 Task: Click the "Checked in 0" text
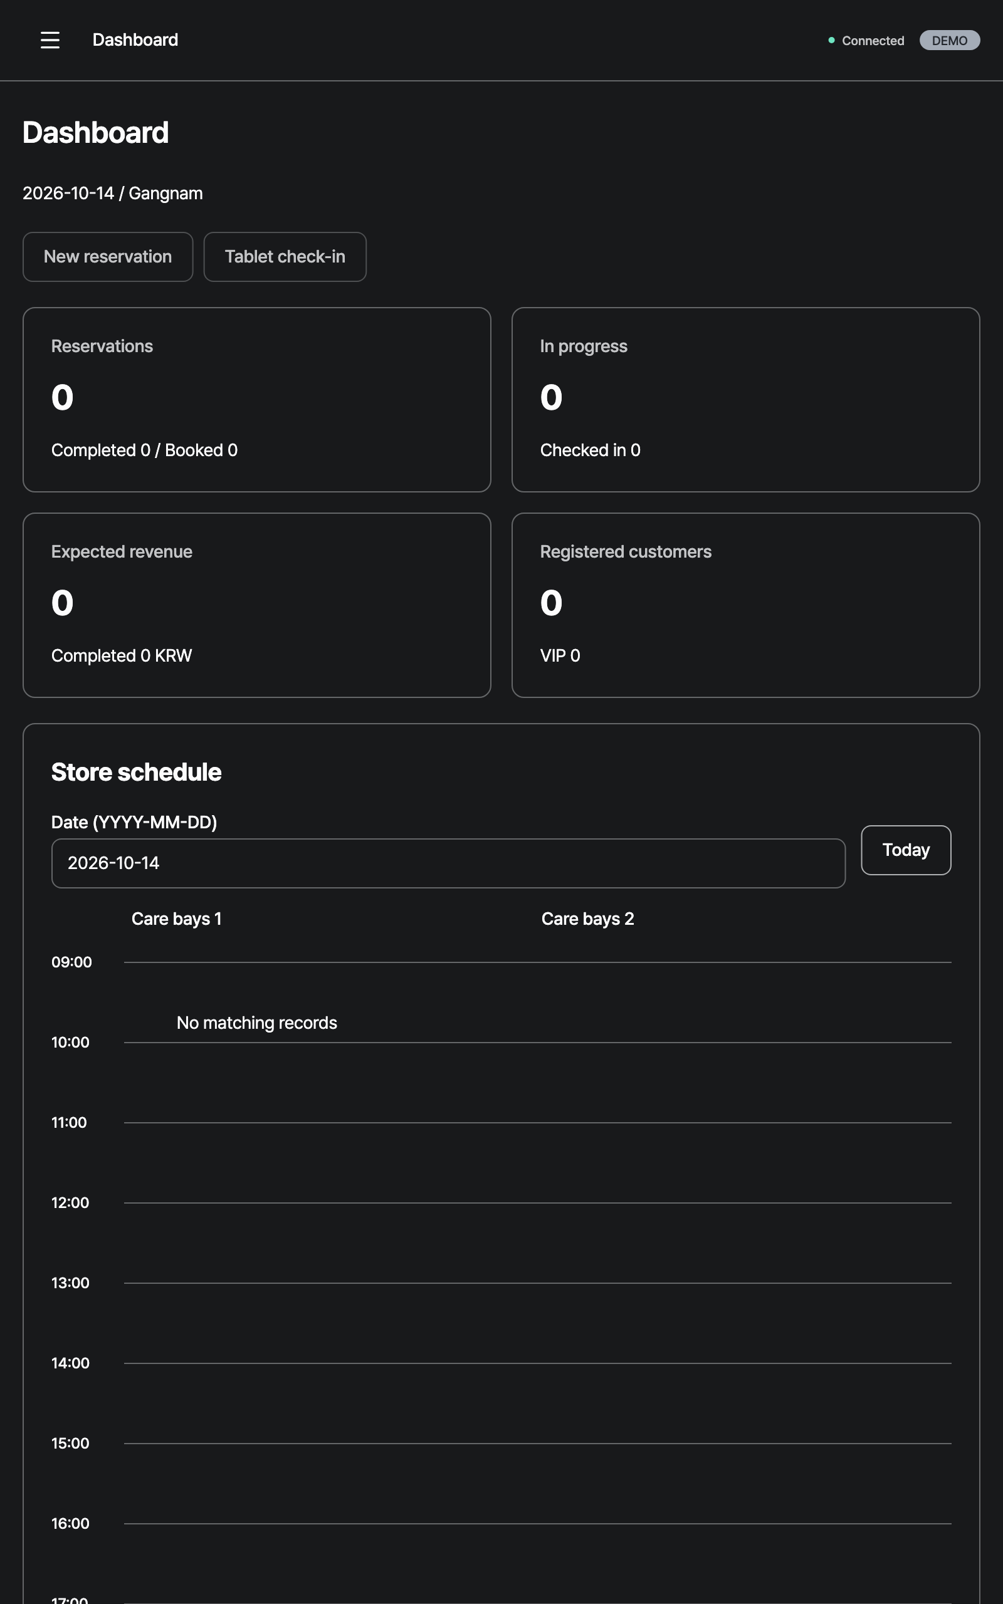[x=591, y=450]
